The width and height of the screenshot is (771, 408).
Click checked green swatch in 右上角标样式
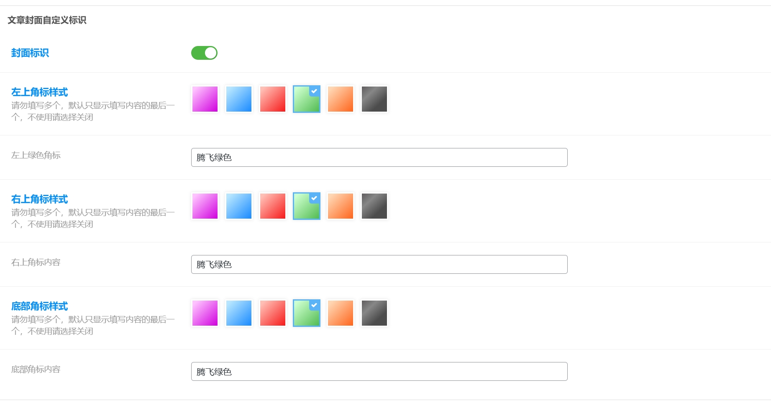pyautogui.click(x=307, y=206)
